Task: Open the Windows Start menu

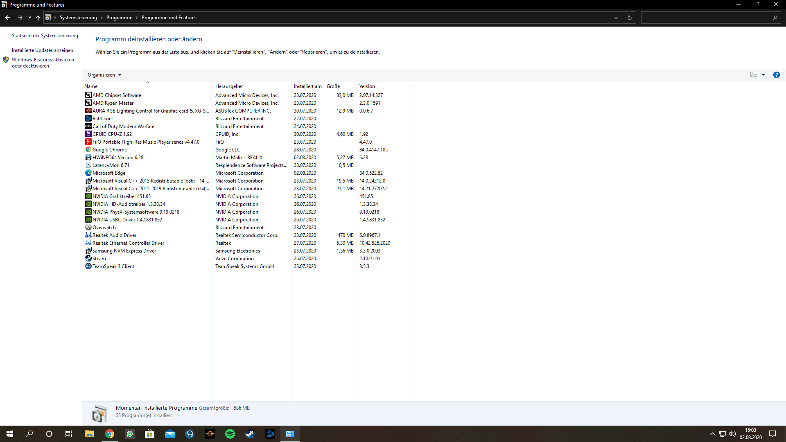Action: coord(10,434)
